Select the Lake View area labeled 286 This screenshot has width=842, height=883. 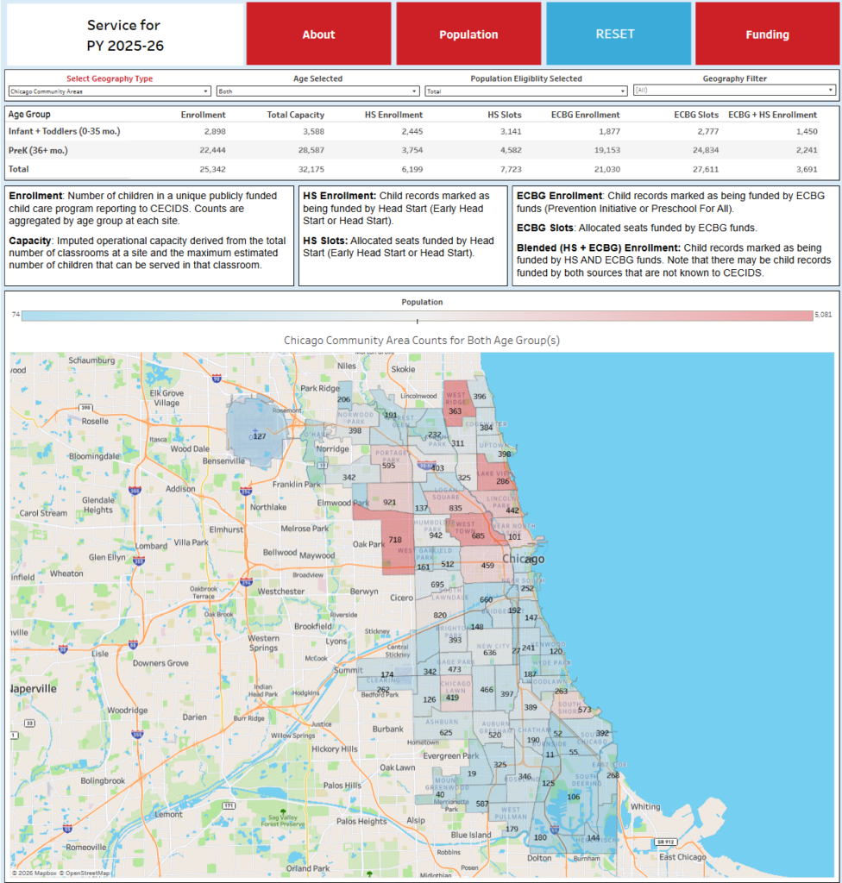click(503, 481)
